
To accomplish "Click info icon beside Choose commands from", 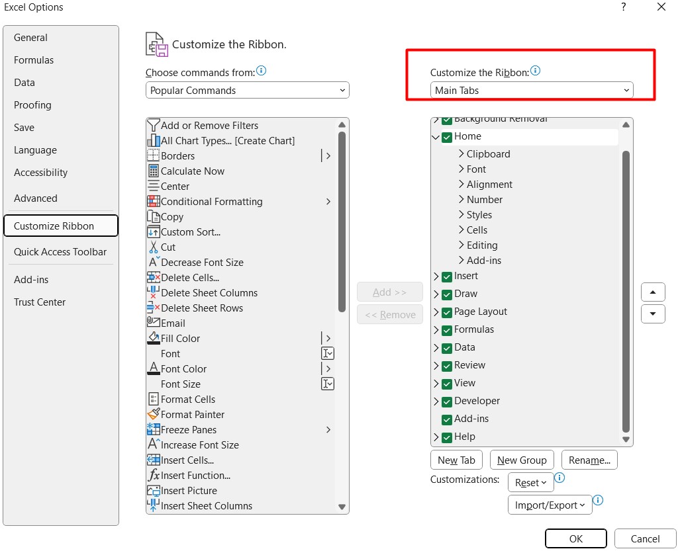I will point(261,70).
